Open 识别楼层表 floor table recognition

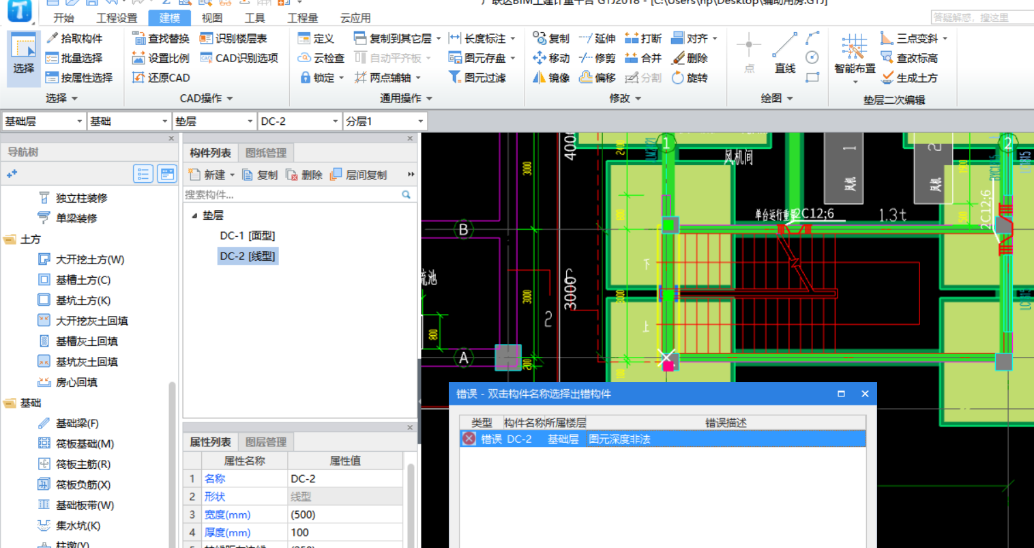(233, 39)
